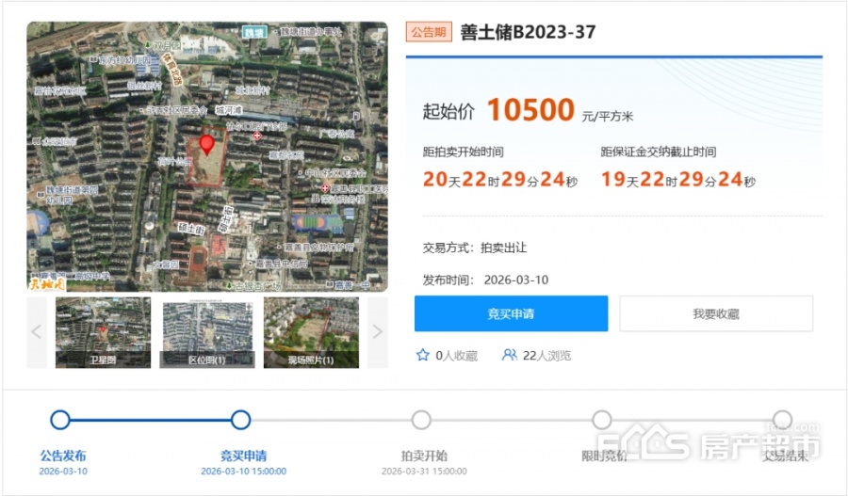The width and height of the screenshot is (848, 496).
Task: Click the FCCS 房产超市 watermark logo
Action: click(x=708, y=445)
